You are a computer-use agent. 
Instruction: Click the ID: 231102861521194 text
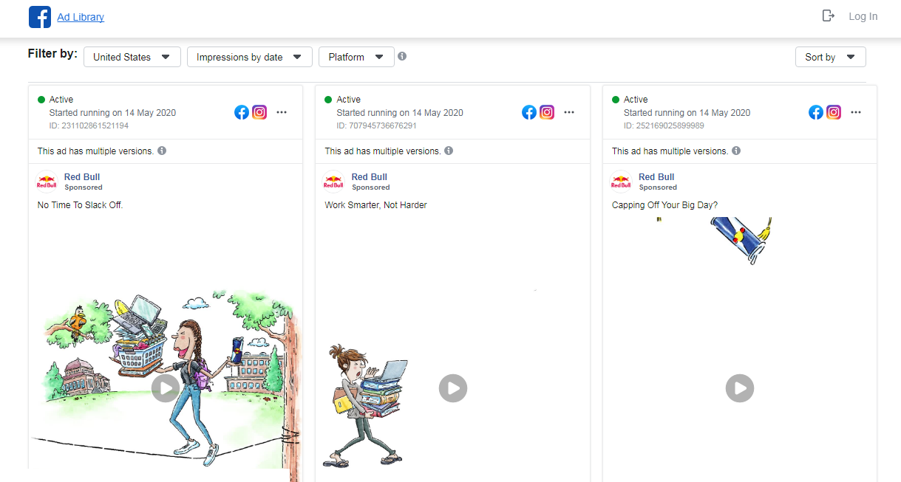89,125
